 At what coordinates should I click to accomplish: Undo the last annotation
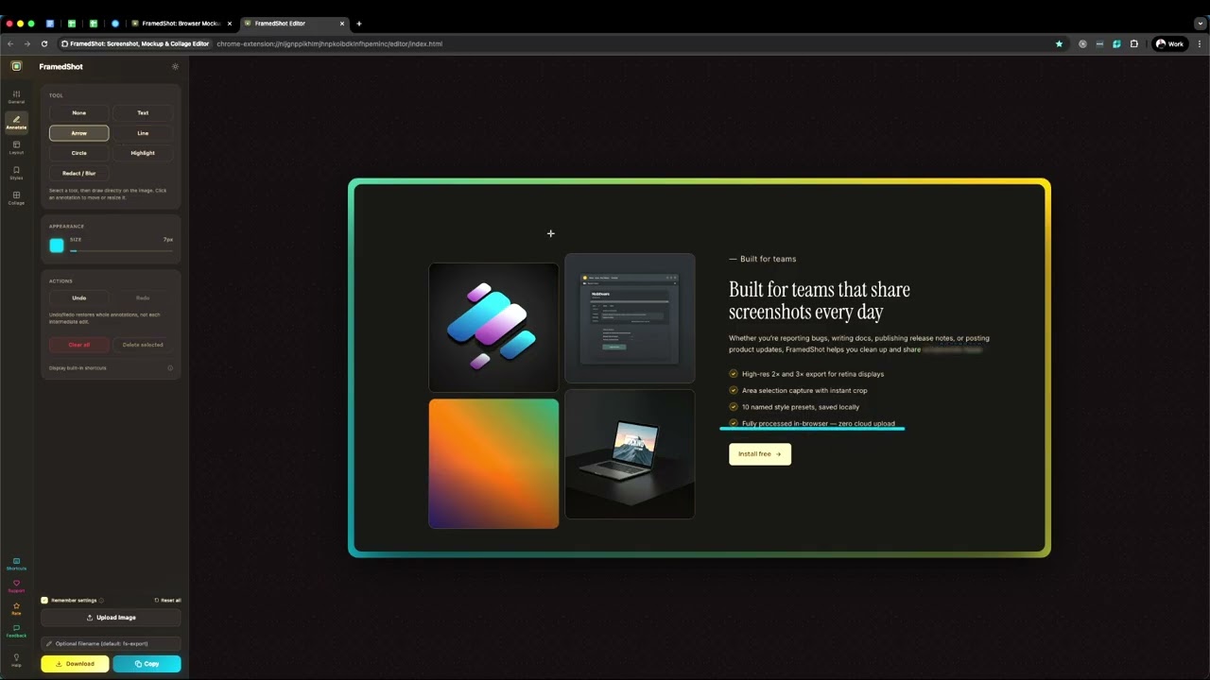tap(79, 298)
